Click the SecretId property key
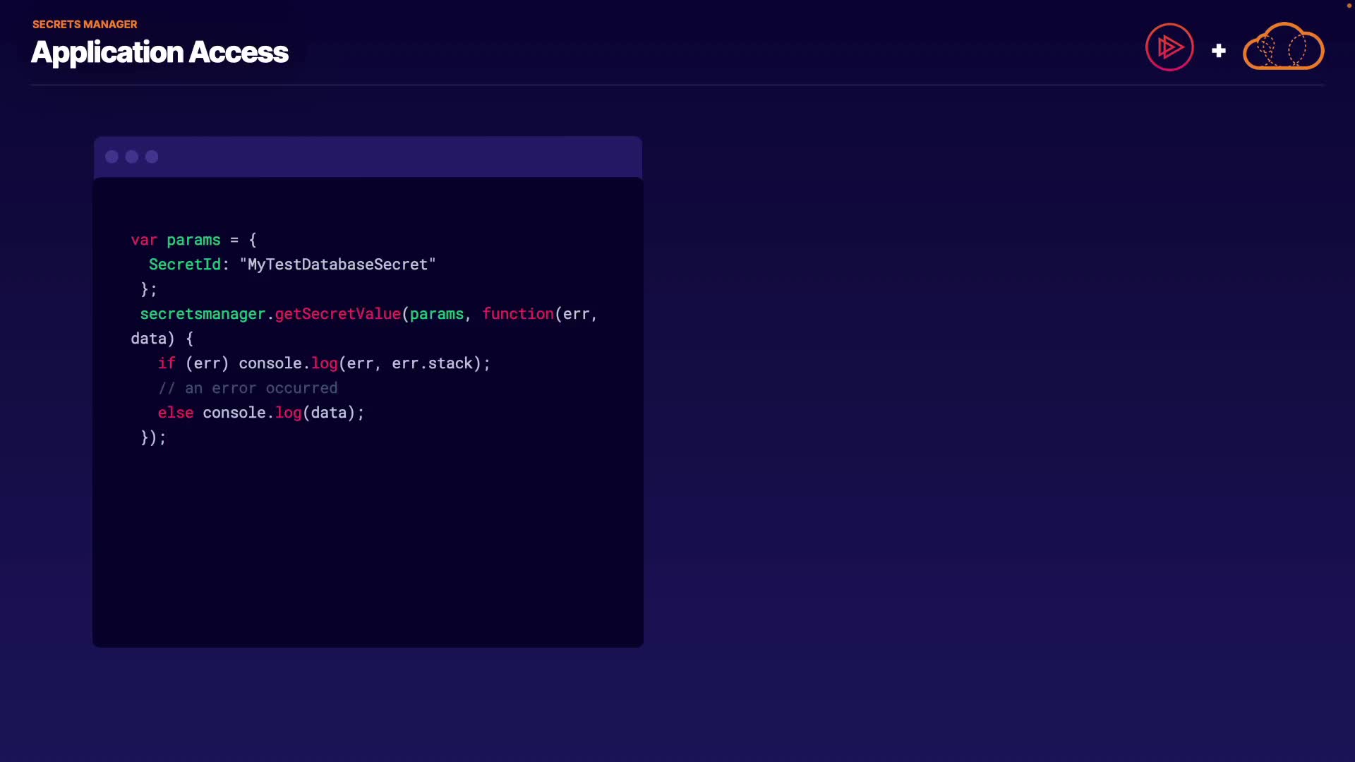 184,265
